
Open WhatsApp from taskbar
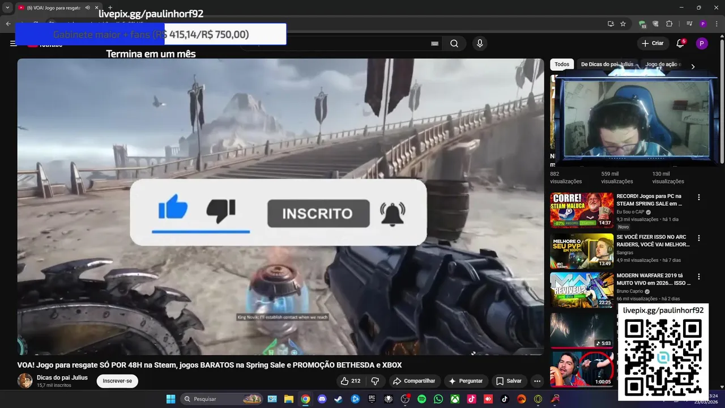[438, 399]
